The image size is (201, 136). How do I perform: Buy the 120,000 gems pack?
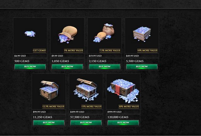point(123,123)
